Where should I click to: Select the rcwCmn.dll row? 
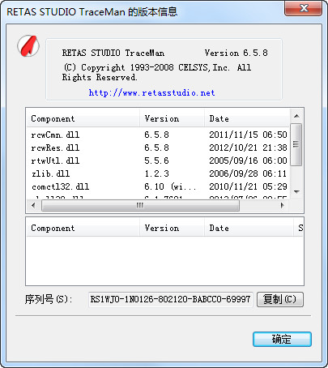(159, 135)
